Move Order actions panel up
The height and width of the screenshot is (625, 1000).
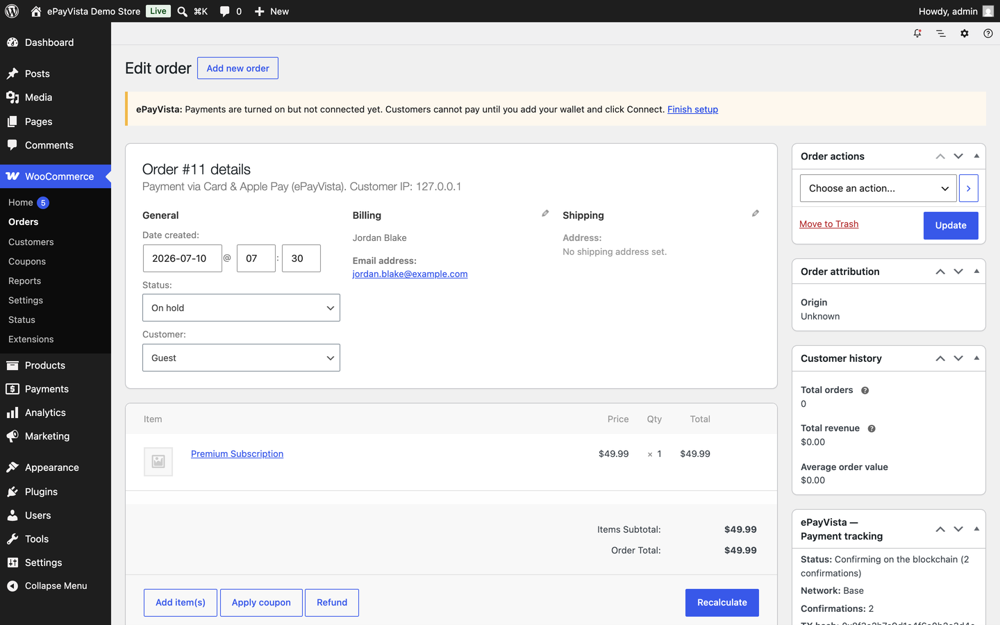940,156
